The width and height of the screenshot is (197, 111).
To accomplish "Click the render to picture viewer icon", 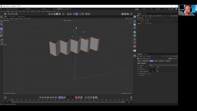I will coord(125,14).
